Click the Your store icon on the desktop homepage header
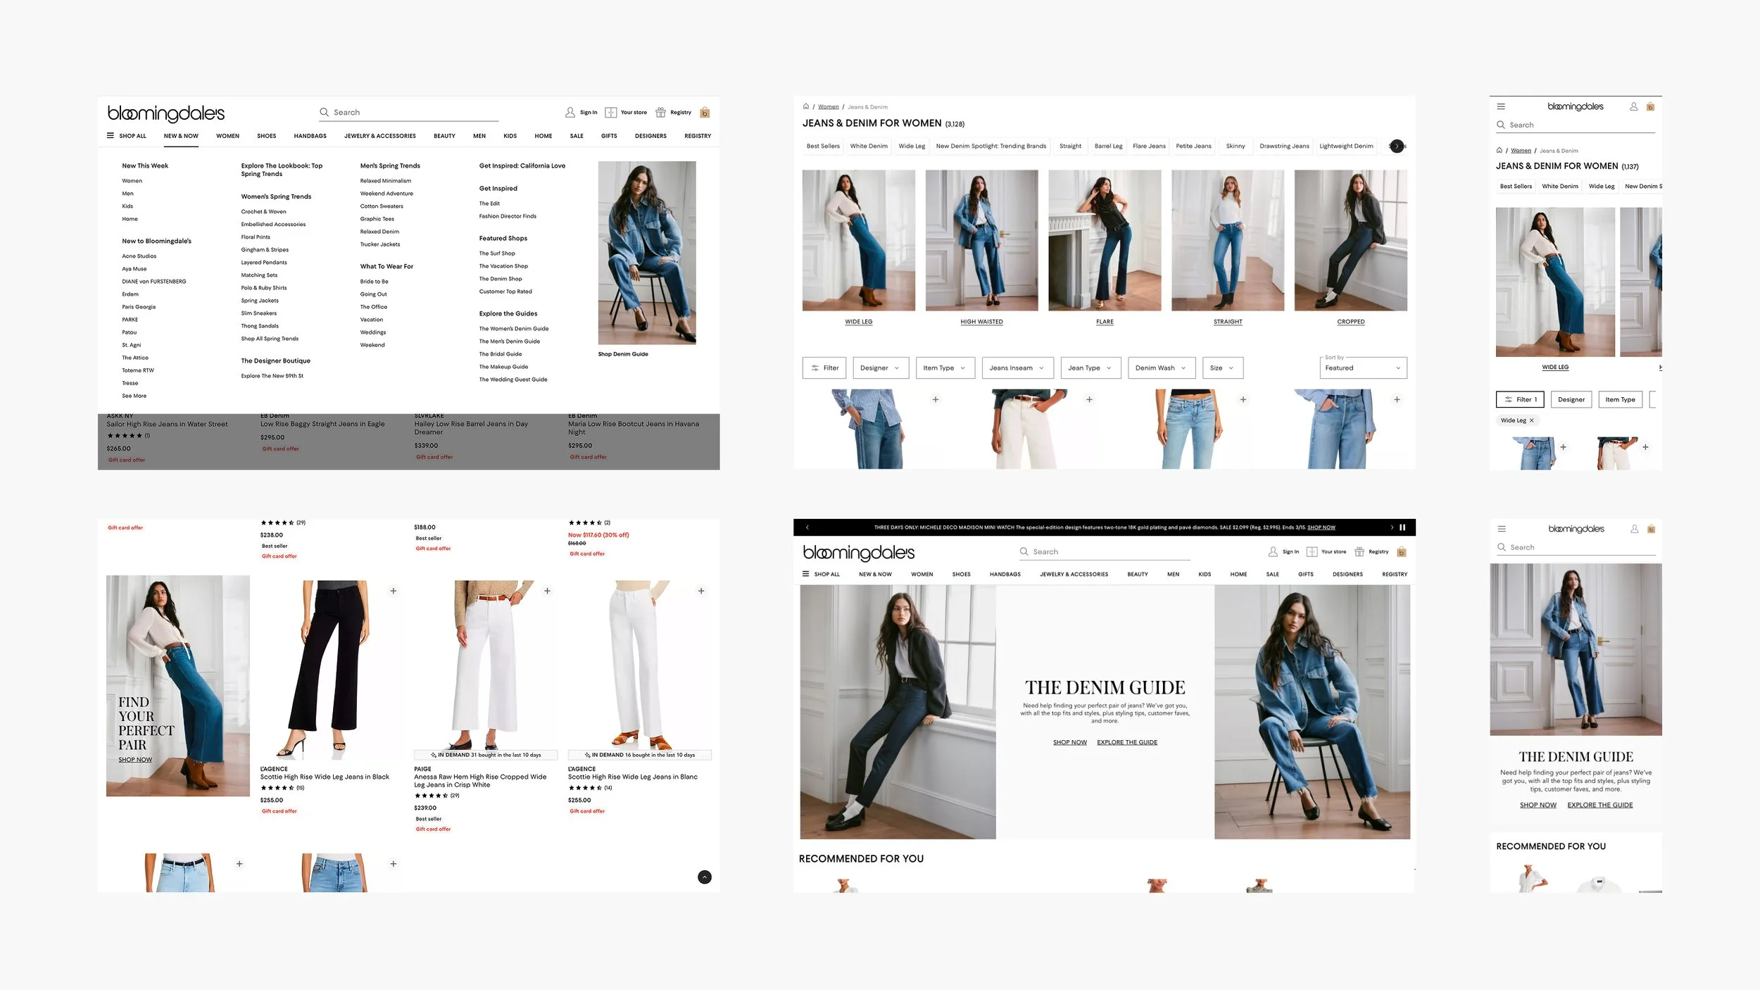 click(x=1312, y=552)
